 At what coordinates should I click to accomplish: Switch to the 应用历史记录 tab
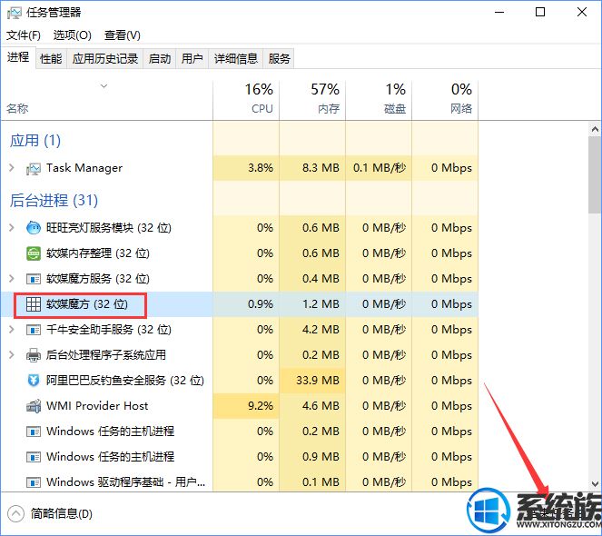105,58
